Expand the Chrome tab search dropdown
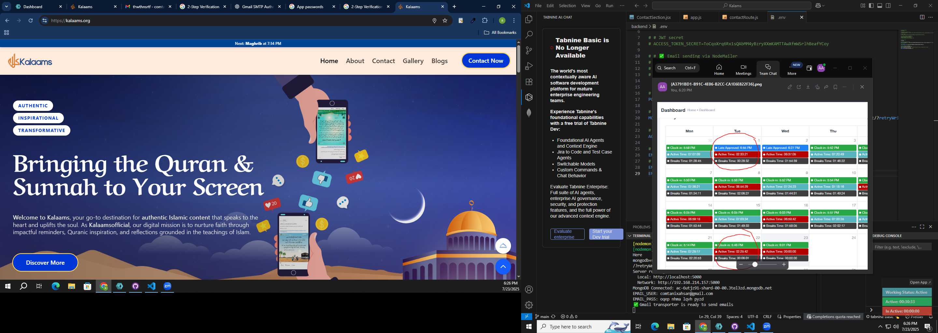The height and width of the screenshot is (333, 938). (7, 7)
